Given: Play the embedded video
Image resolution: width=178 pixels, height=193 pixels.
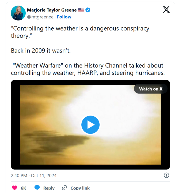Looking at the screenshot, I should pyautogui.click(x=90, y=125).
